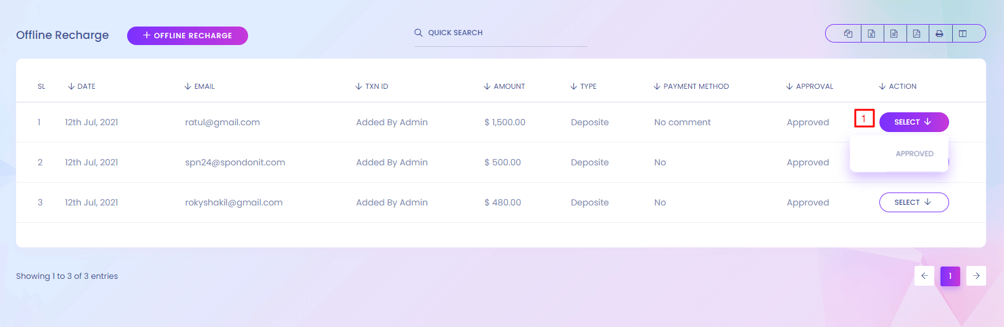Export table as CSV document
Viewport: 1004px width, 327px height.
coord(894,34)
